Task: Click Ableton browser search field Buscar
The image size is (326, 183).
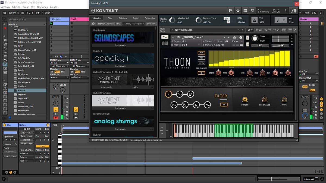Action: click(x=27, y=20)
